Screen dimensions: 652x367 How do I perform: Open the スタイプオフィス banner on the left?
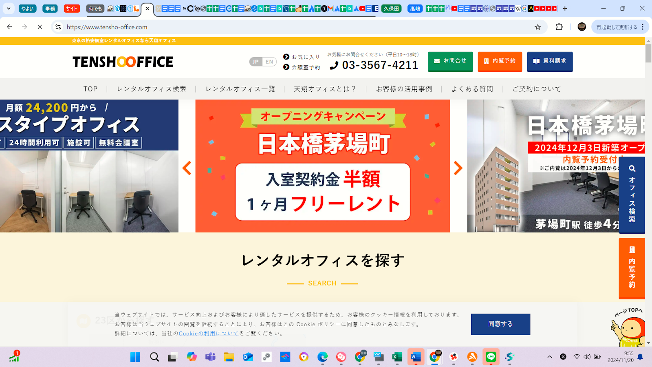(89, 166)
